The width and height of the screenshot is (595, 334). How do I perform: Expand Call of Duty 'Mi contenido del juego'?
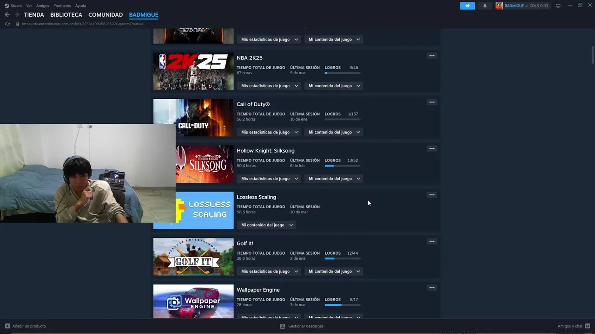(x=334, y=132)
